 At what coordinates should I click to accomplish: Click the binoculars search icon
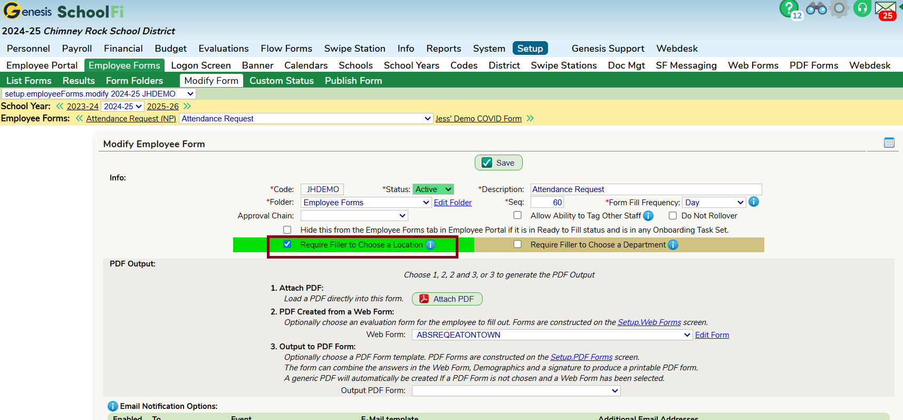(x=816, y=8)
